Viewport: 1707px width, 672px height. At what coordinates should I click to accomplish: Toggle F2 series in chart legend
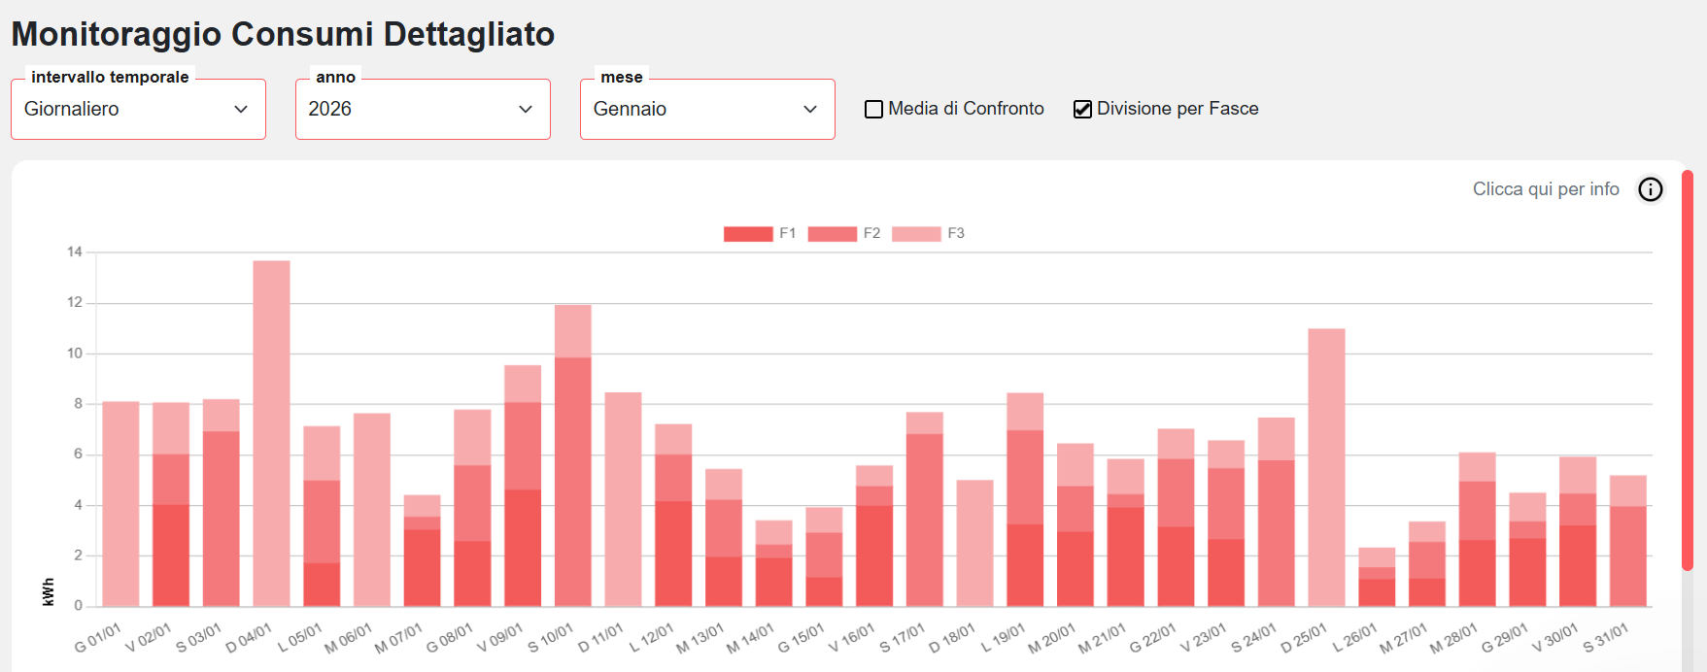tap(843, 234)
